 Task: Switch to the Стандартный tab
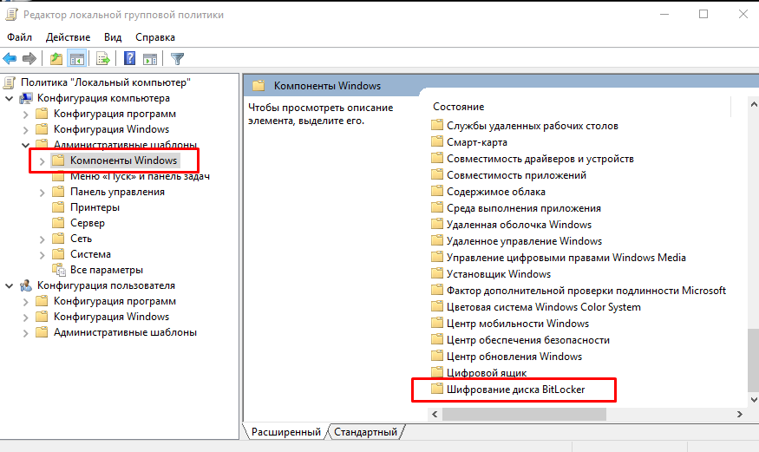365,432
